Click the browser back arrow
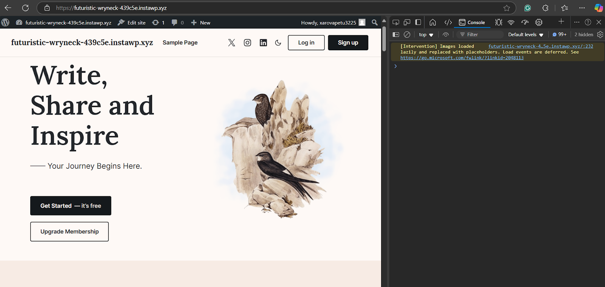605x287 pixels. pyautogui.click(x=8, y=8)
